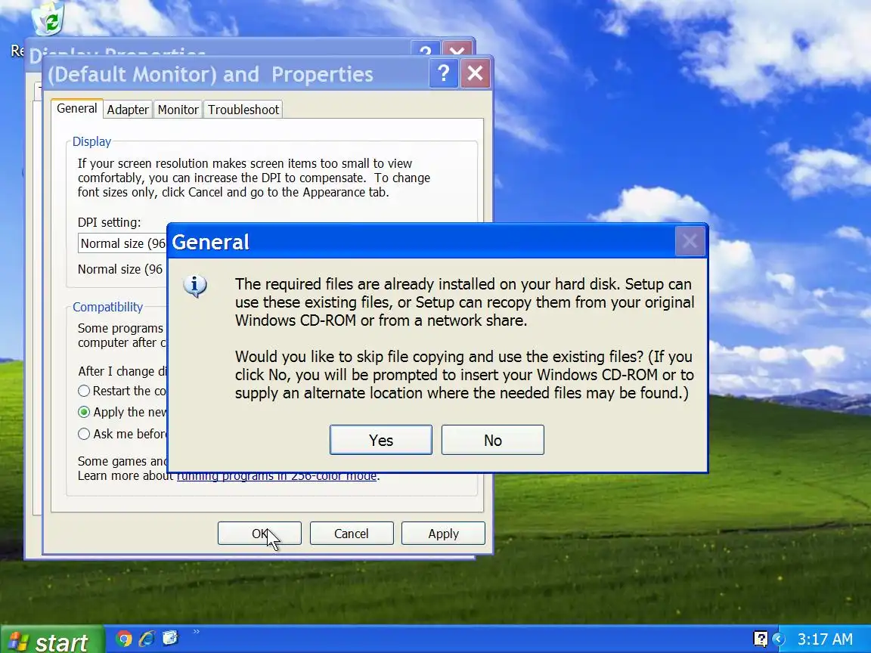Launch Google Chrome from the quick launch bar

[x=123, y=639]
